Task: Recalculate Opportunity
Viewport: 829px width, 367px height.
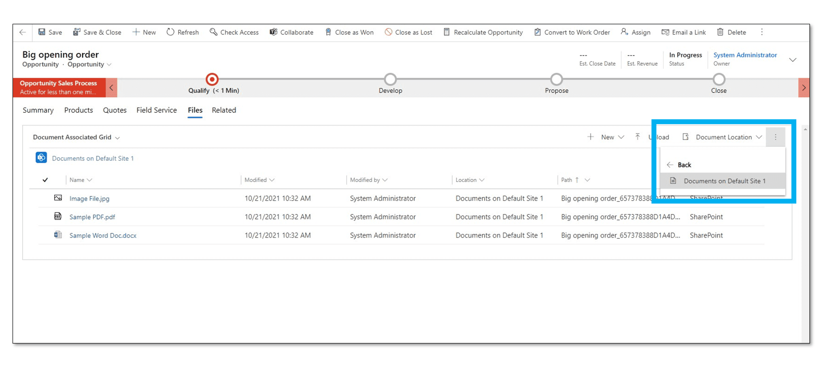Action: [483, 32]
